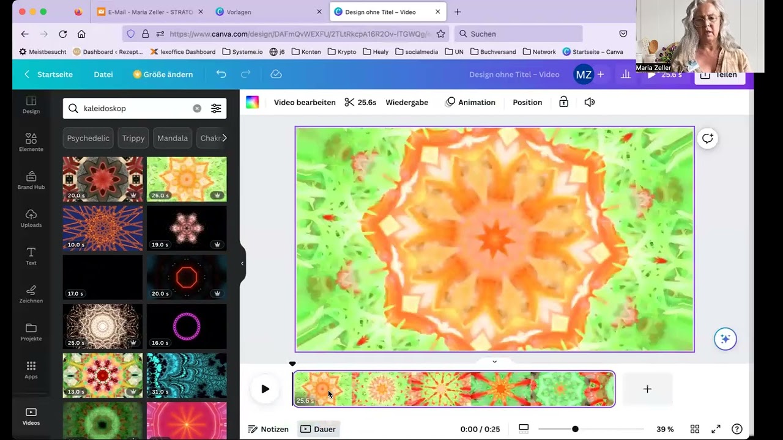Open the lock element icon

(563, 102)
